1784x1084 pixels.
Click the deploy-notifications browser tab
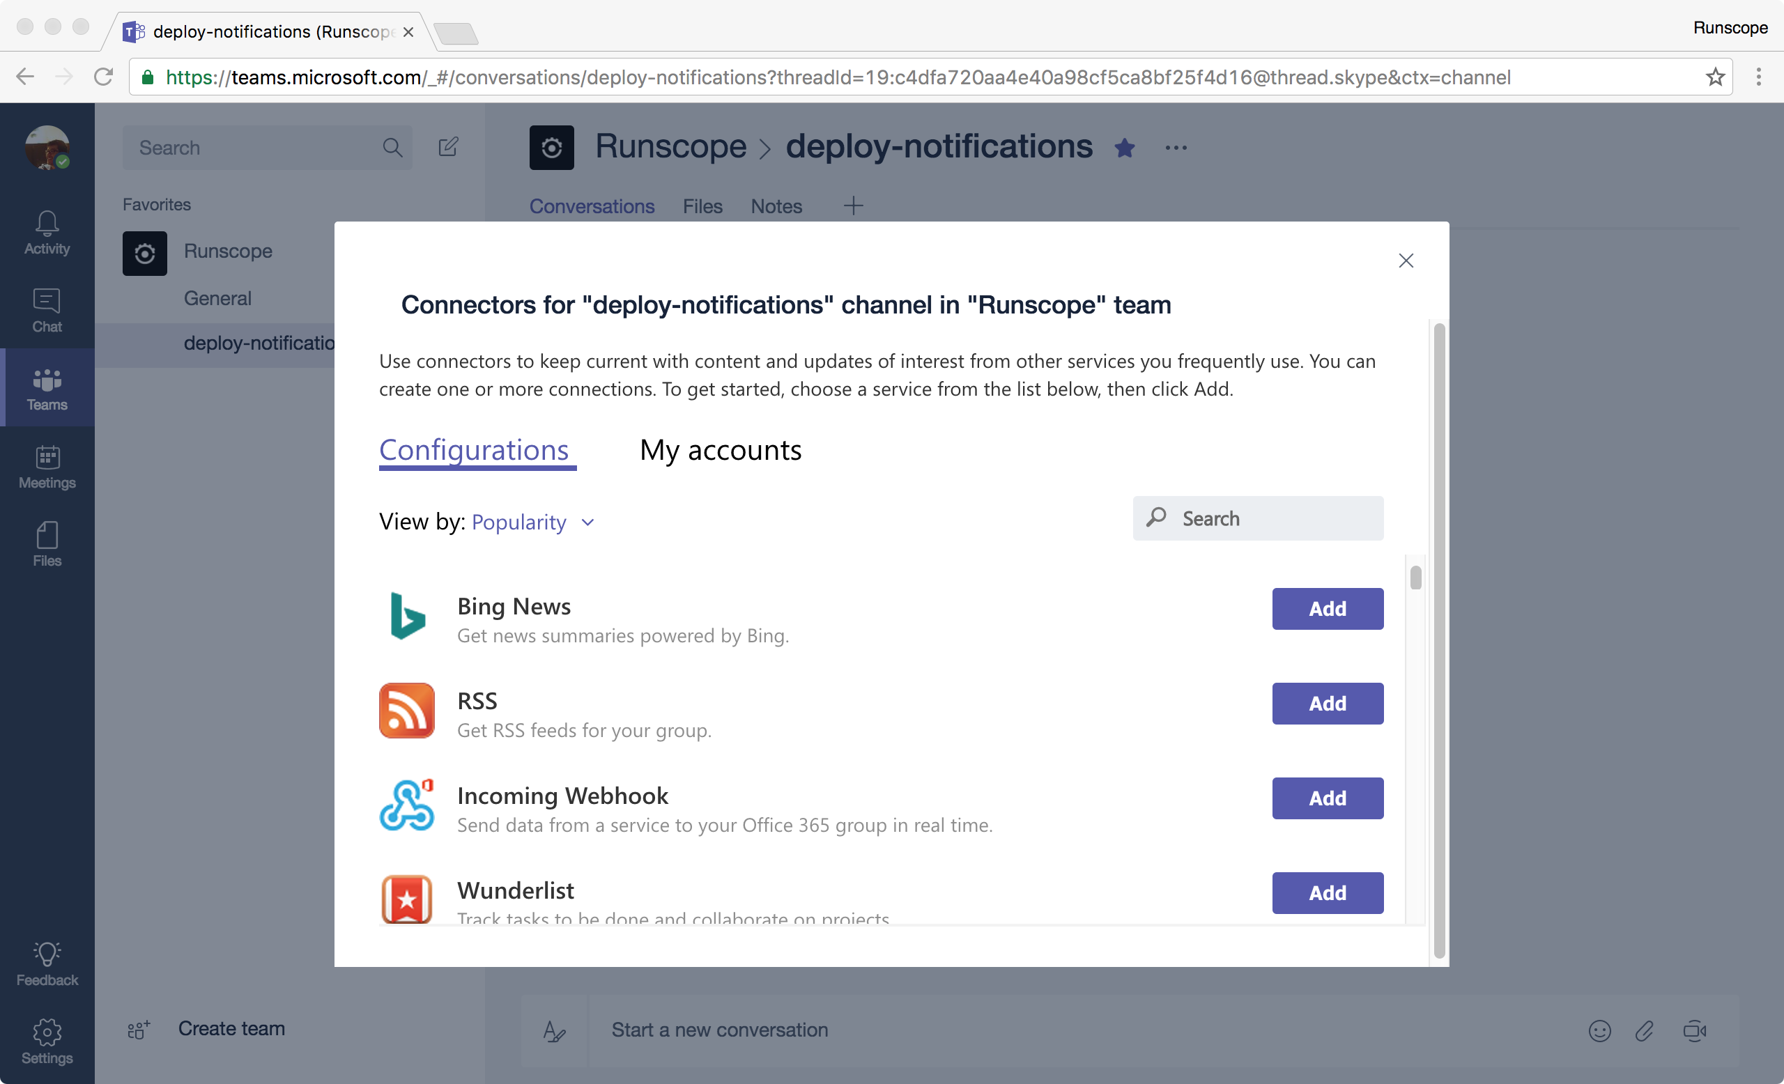pyautogui.click(x=268, y=32)
